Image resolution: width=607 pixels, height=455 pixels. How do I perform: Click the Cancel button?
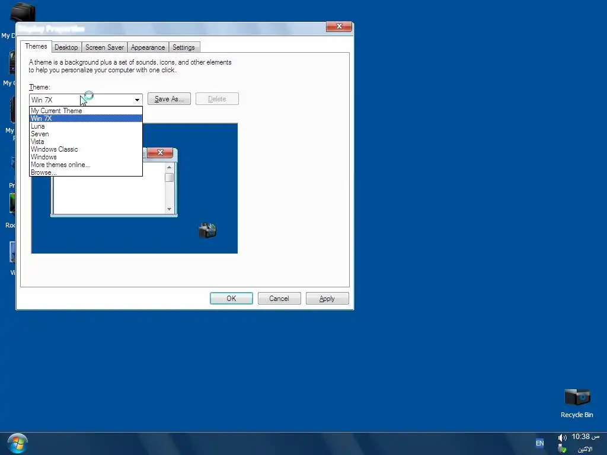pos(279,299)
